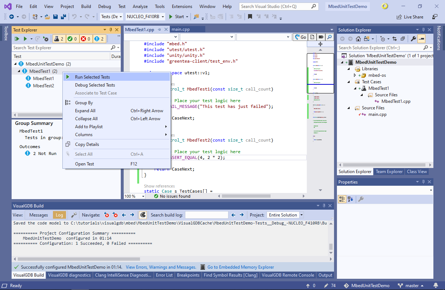Click the wrench settings icon in VisualGDB Build
The height and width of the screenshot is (290, 445).
click(74, 215)
